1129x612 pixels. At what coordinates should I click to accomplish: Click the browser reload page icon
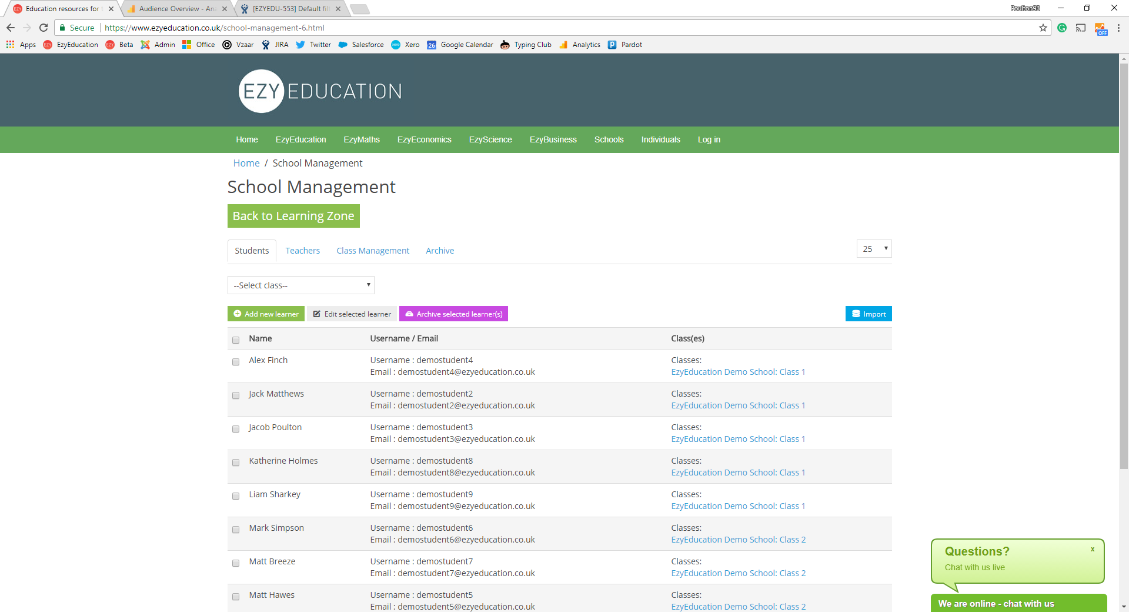click(44, 28)
